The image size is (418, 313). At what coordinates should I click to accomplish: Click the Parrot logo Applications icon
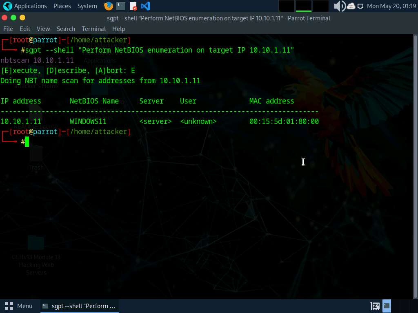point(7,6)
